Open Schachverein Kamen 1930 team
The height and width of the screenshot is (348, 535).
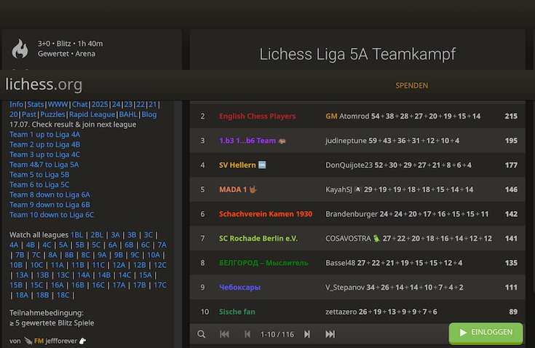tap(266, 214)
